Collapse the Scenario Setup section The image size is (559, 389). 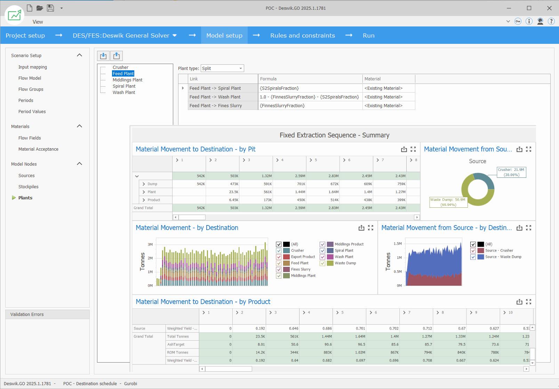click(x=79, y=55)
